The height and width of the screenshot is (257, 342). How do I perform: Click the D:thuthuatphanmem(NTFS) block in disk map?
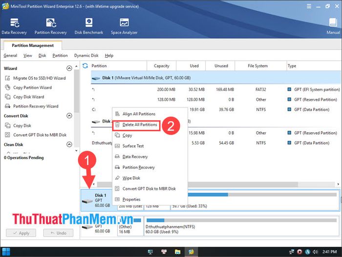241,226
